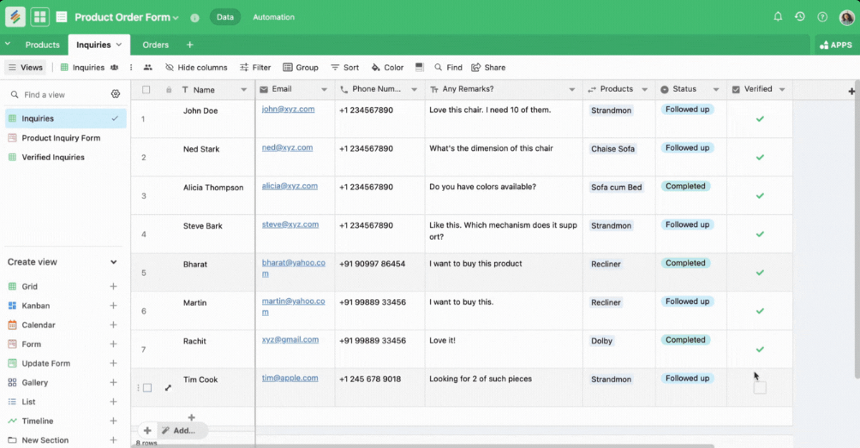The width and height of the screenshot is (860, 448).
Task: Open notifications bell
Action: [778, 17]
